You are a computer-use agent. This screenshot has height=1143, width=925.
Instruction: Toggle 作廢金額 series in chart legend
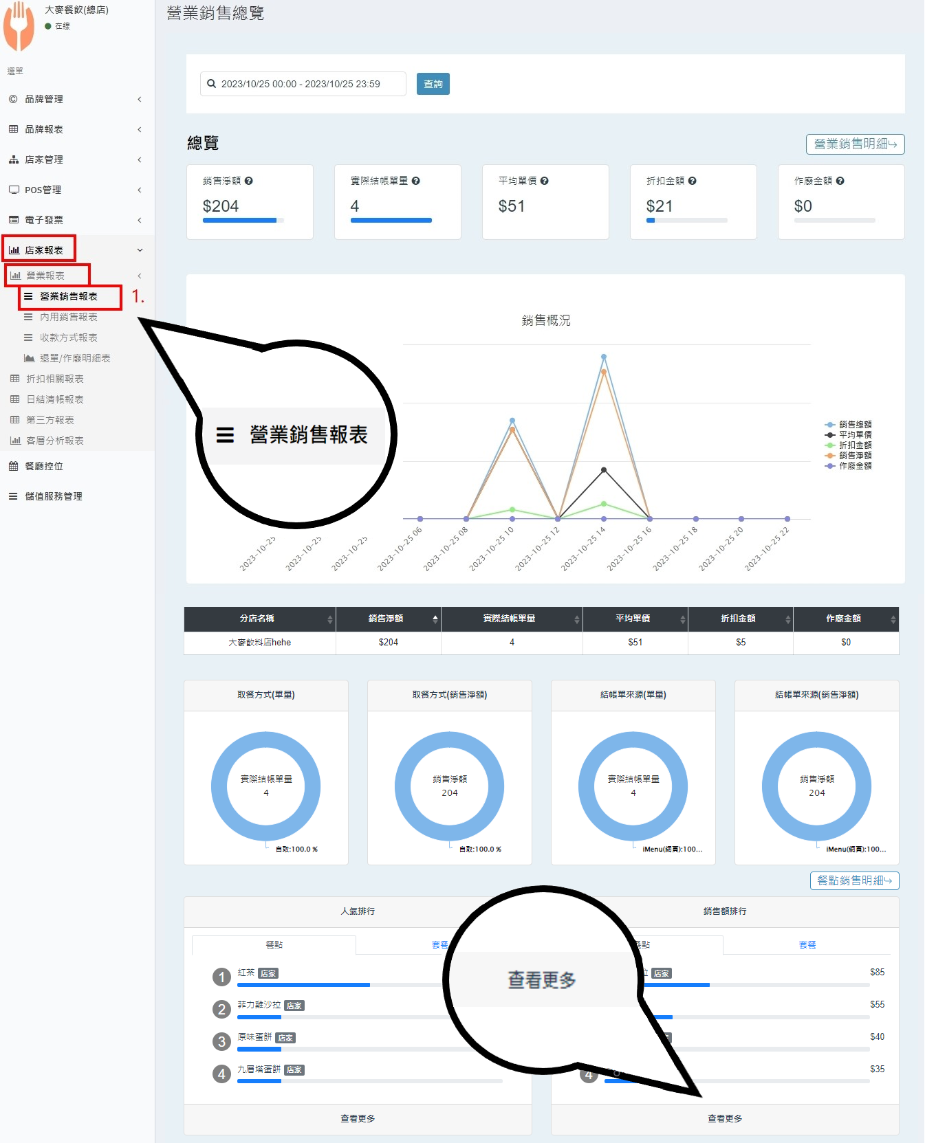point(854,466)
